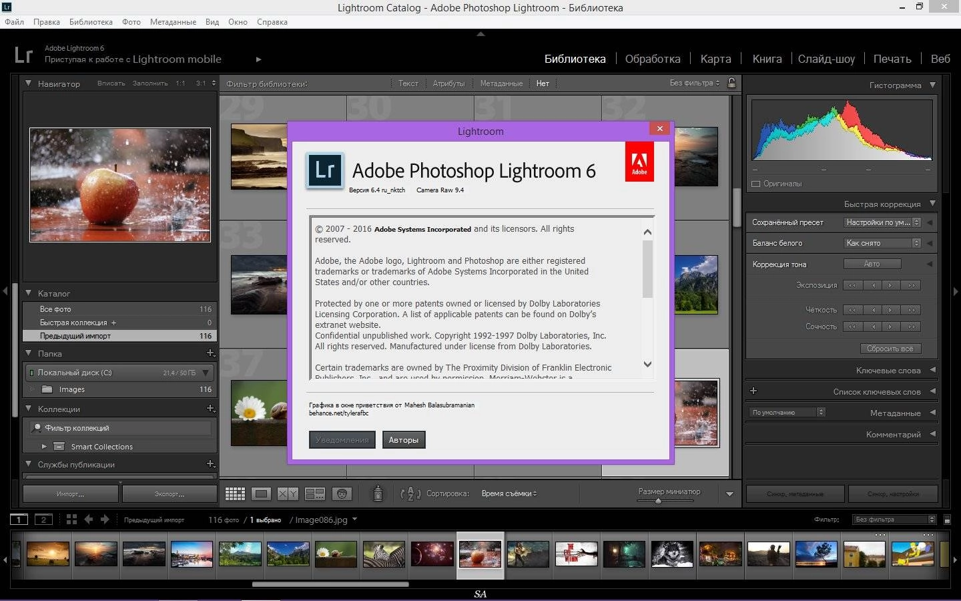961x601 pixels.
Task: Switch to Grid view in toolbar
Action: (235, 493)
